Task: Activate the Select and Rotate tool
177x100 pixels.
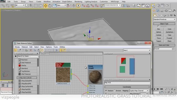Action: 50,6
